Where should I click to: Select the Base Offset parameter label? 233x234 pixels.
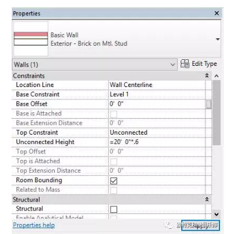click(x=32, y=104)
